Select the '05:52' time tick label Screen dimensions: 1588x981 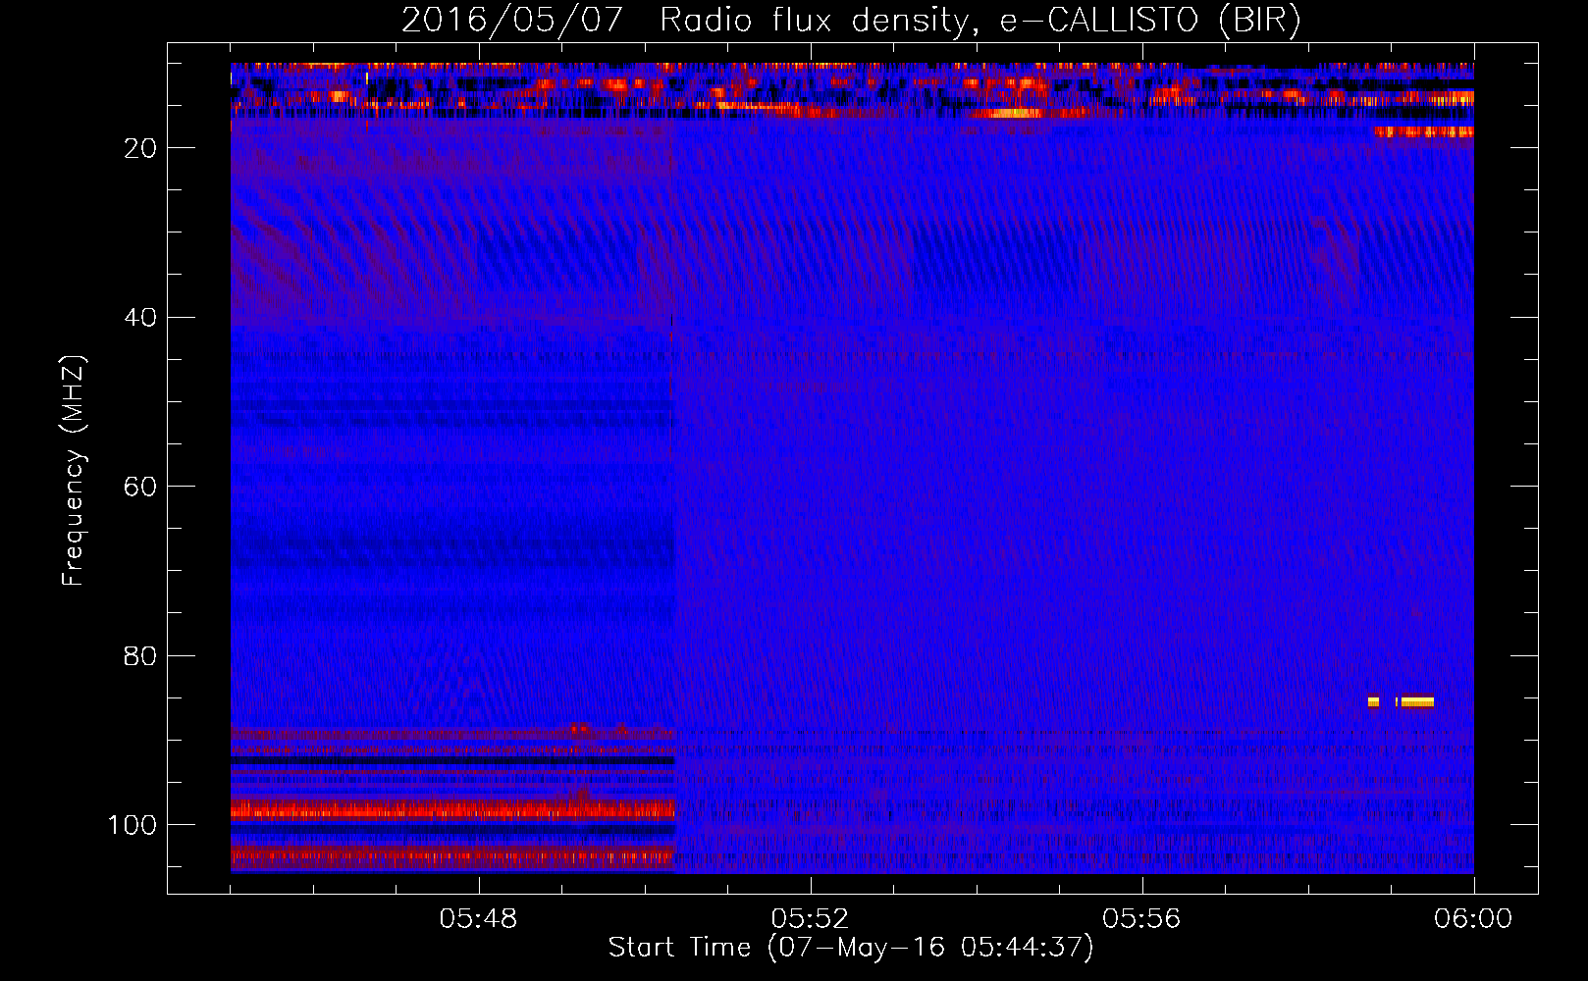click(x=810, y=919)
